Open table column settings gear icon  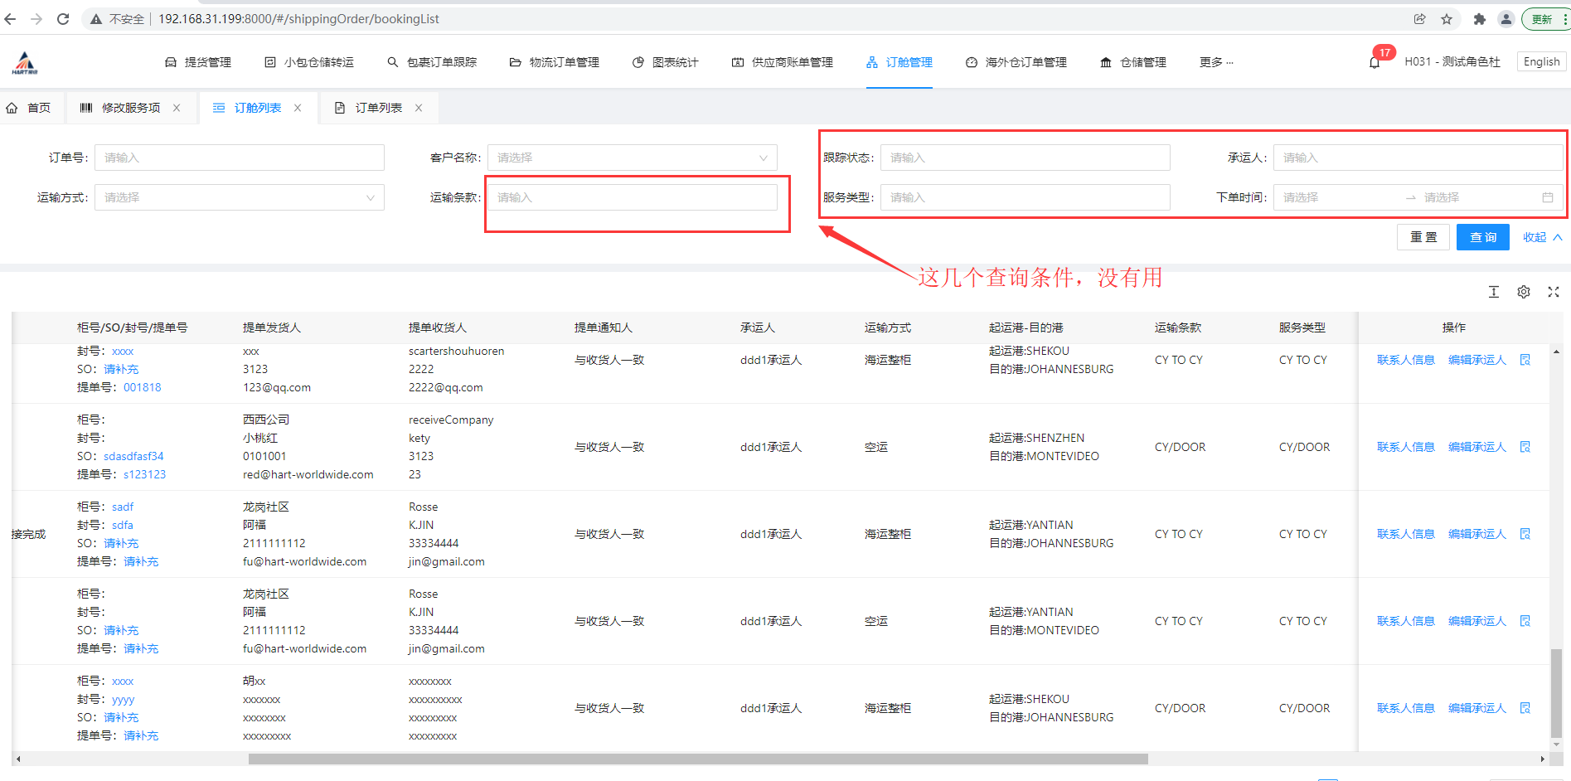tap(1523, 292)
